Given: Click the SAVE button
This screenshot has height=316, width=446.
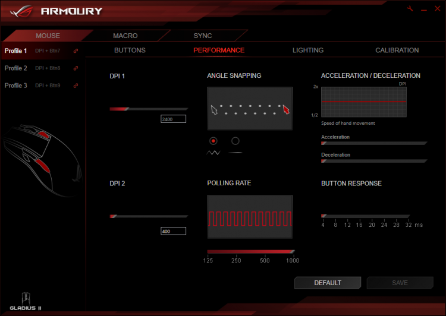Looking at the screenshot, I should (x=400, y=283).
